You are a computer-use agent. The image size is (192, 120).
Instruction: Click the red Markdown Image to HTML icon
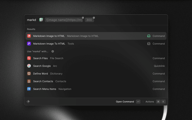click(29, 36)
